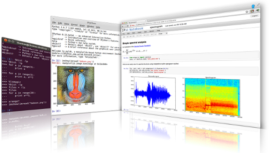Click the baboon image in Qt console

(x=76, y=85)
